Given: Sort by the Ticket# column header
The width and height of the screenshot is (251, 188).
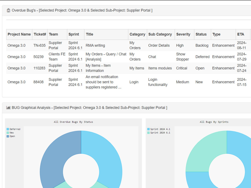Looking at the screenshot, I should 40,34.
